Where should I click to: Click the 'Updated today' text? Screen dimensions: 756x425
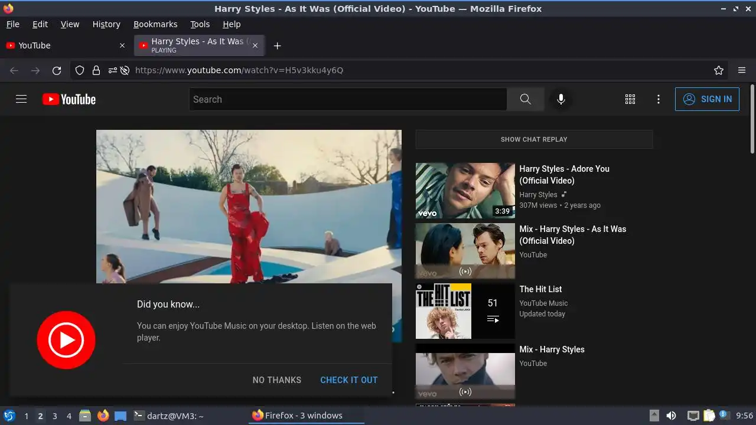(542, 314)
